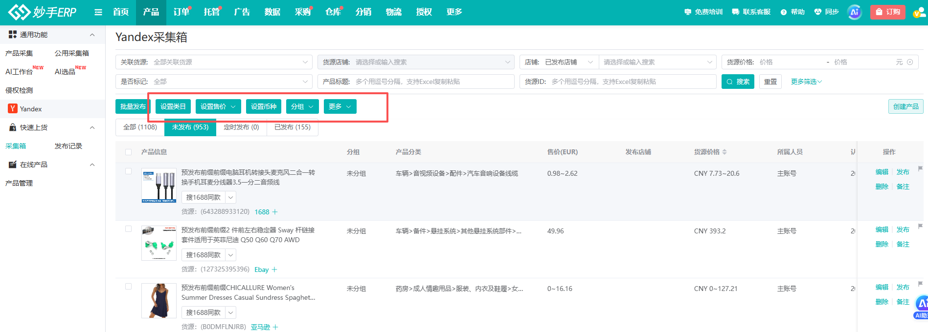
Task: Open CHICALLURE dress product thumbnail
Action: pos(159,301)
